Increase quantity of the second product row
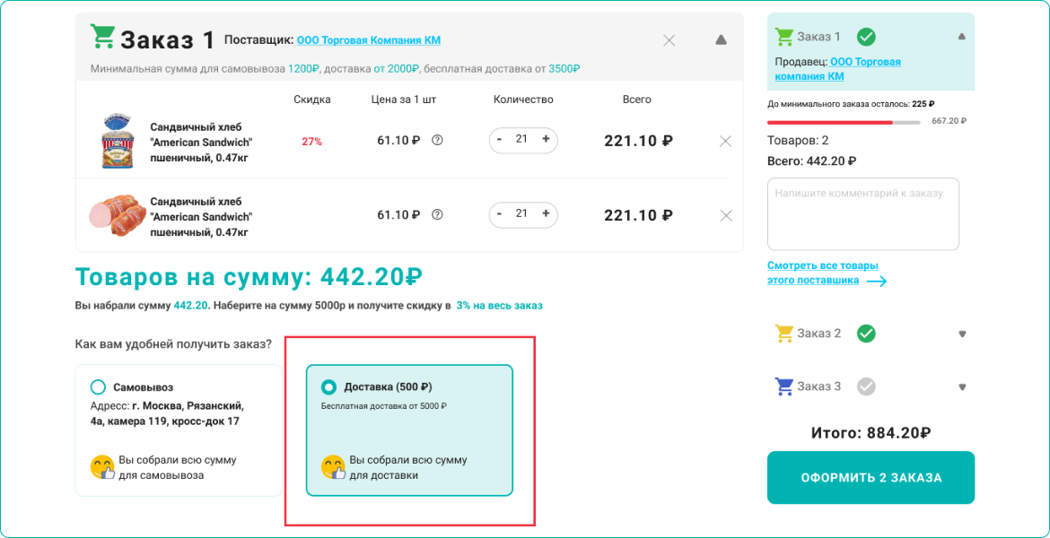Screen dimensions: 1050x538 click(546, 214)
